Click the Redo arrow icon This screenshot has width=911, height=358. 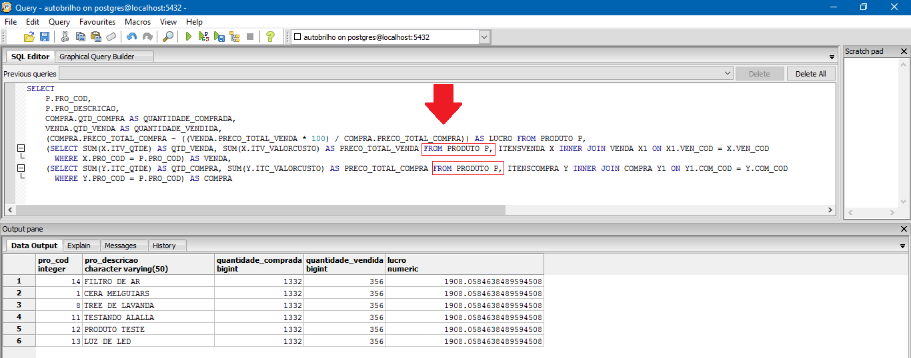coord(147,37)
